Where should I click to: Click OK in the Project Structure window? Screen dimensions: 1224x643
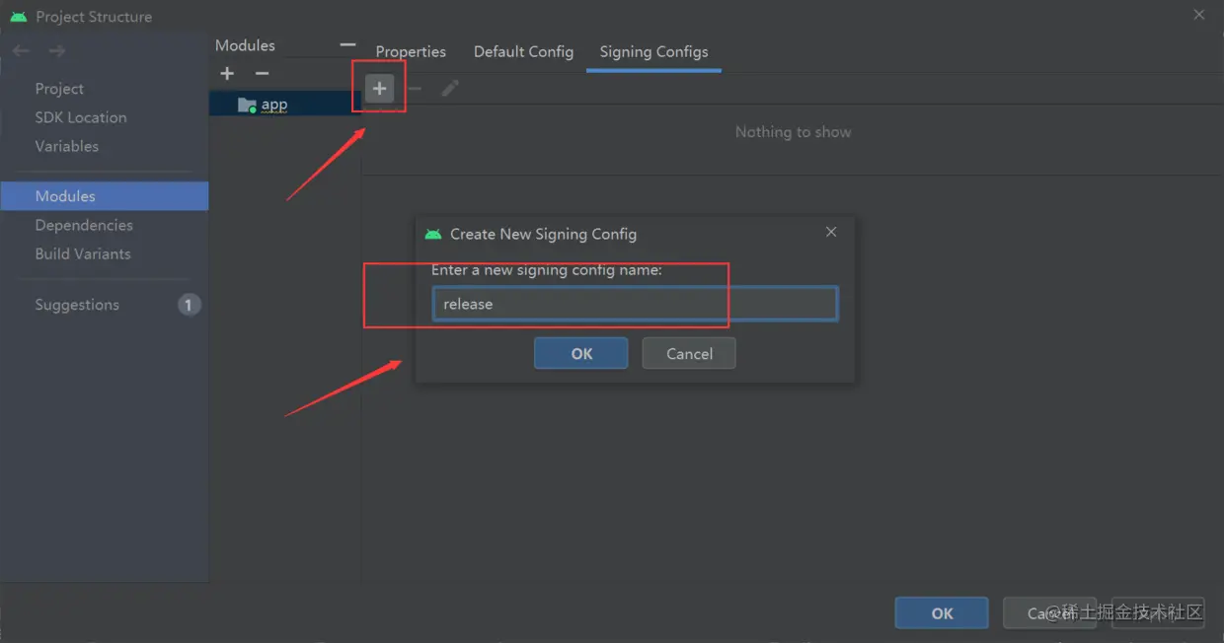coord(942,613)
